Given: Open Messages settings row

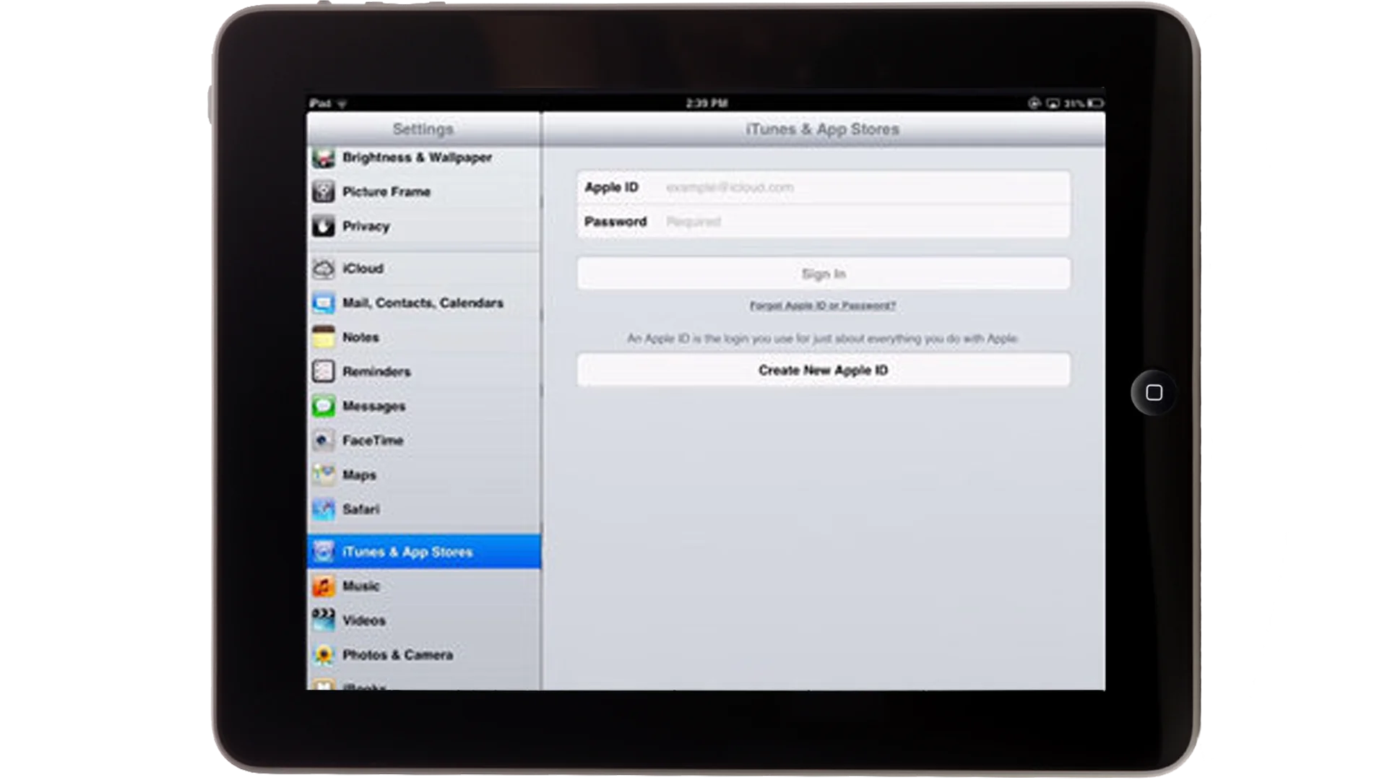Looking at the screenshot, I should 424,406.
